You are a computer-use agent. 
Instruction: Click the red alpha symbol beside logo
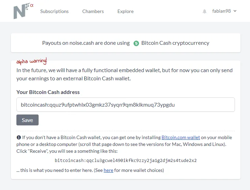[32, 5]
